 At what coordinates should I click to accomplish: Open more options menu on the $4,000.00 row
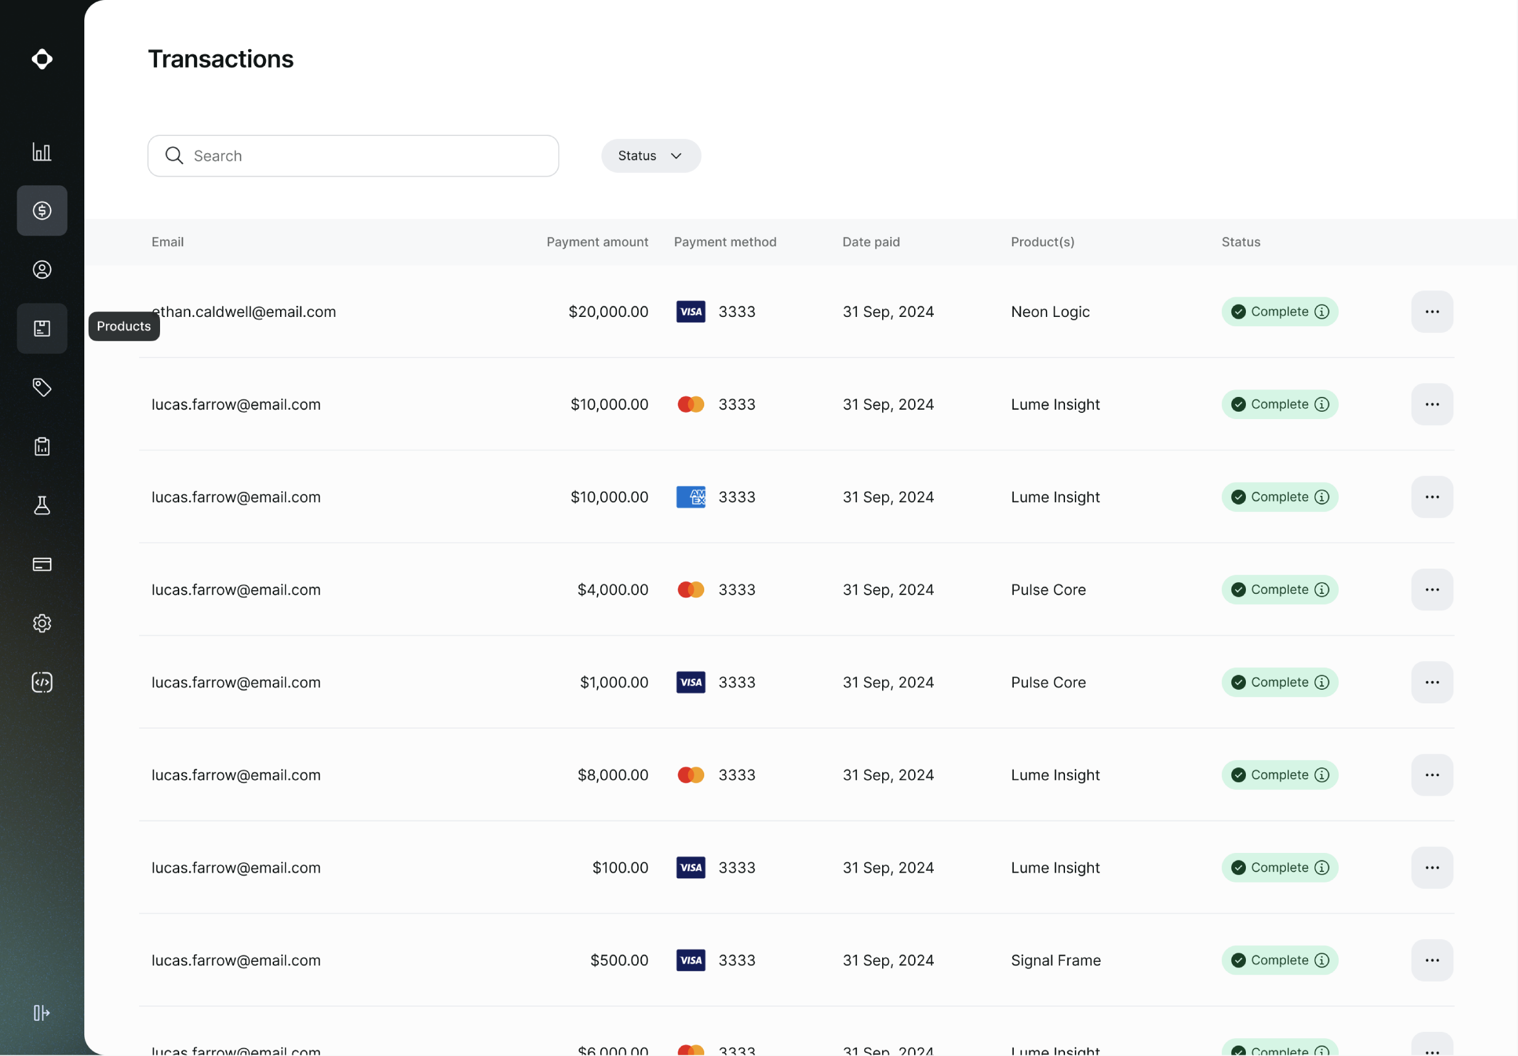1432,590
